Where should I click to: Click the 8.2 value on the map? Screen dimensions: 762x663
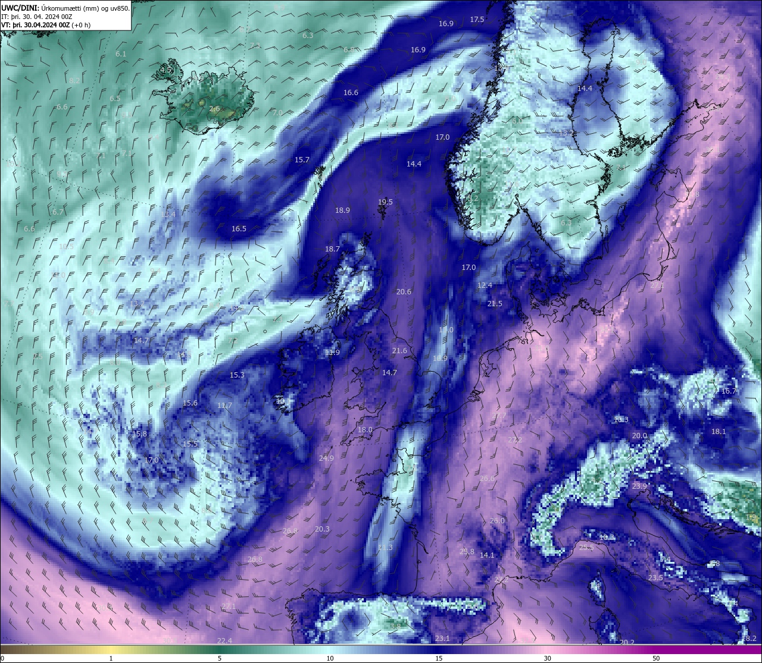click(74, 80)
